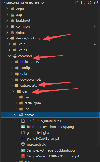Refresh the Explorer tree
100x162 pixels.
[x=89, y=3]
